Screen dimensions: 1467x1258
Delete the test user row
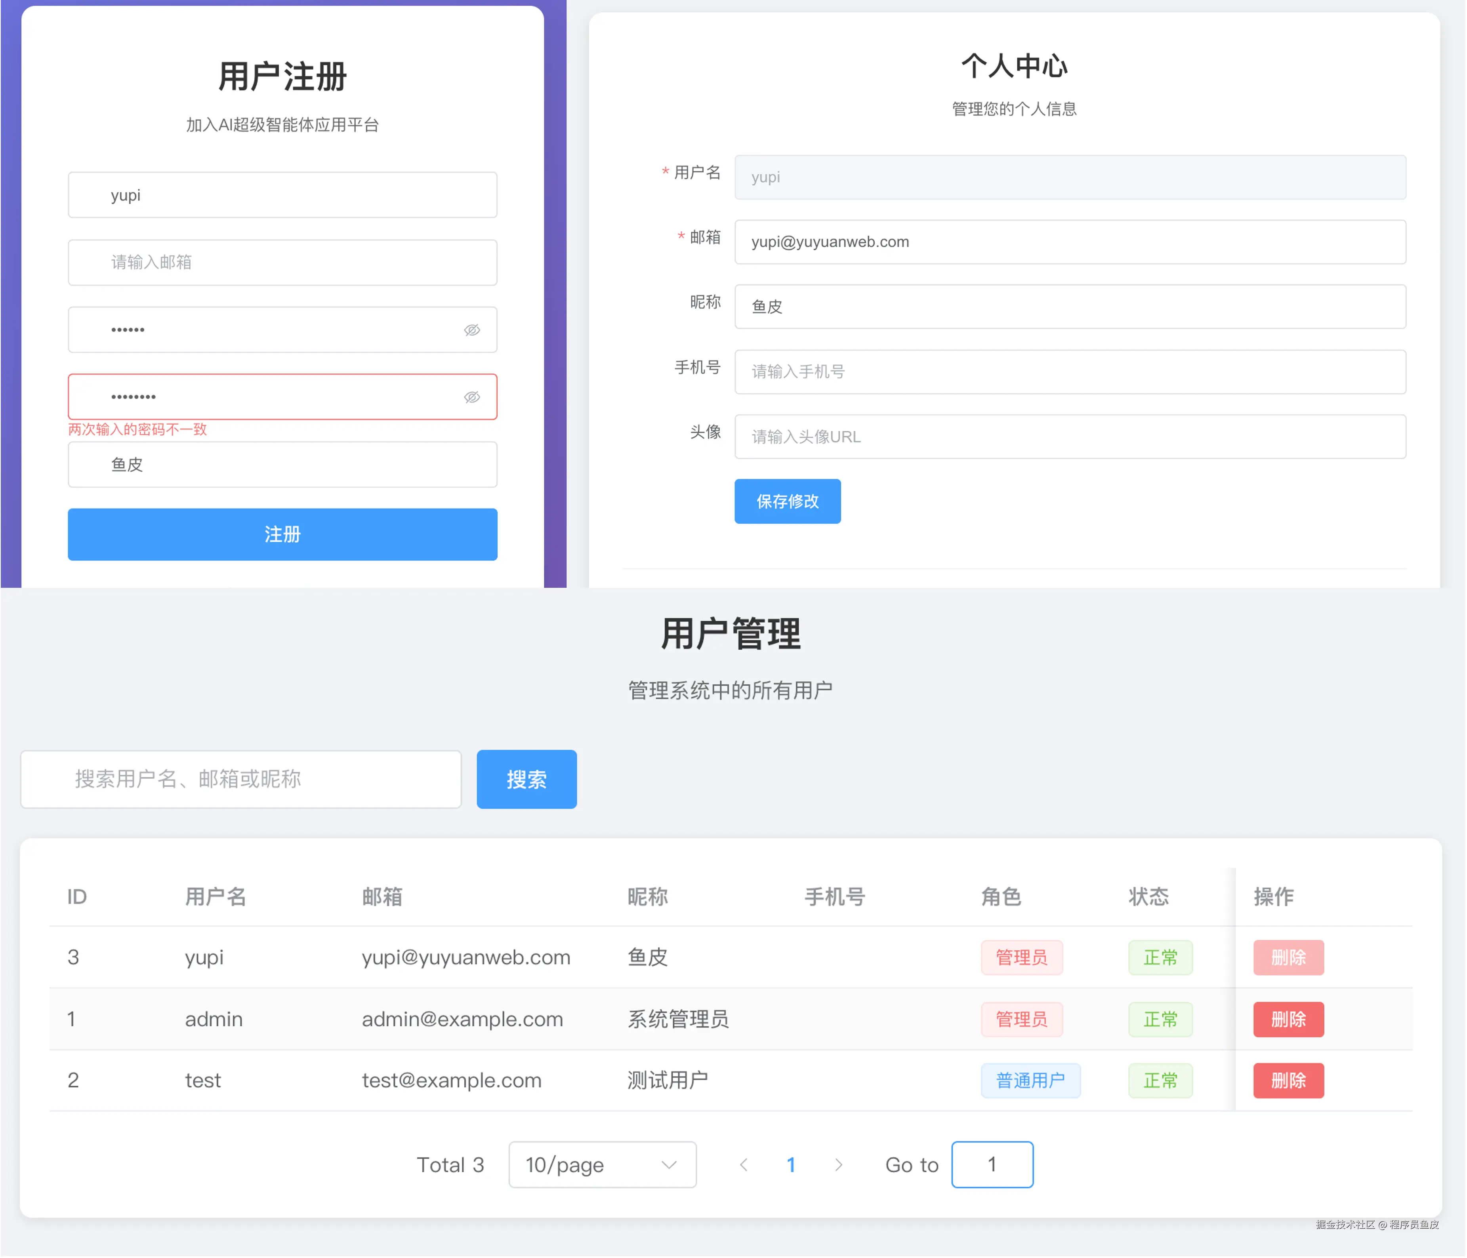coord(1288,1080)
